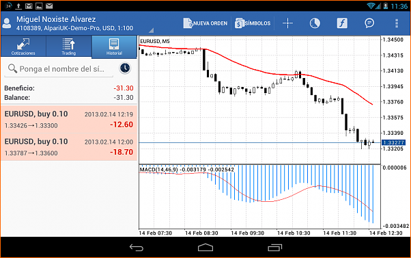Screen dimensions: 411x258
Task: Tap the Android home button
Action: 205,248
